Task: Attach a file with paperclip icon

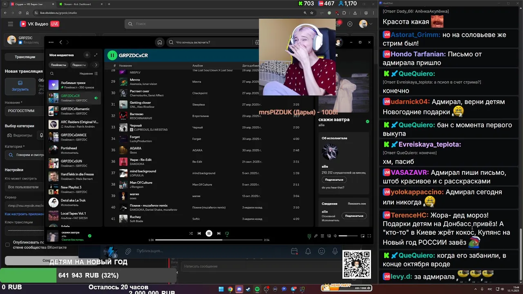Action: click(128, 251)
